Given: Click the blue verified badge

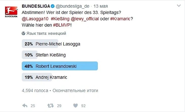Looking at the screenshot, I should [x=52, y=6].
